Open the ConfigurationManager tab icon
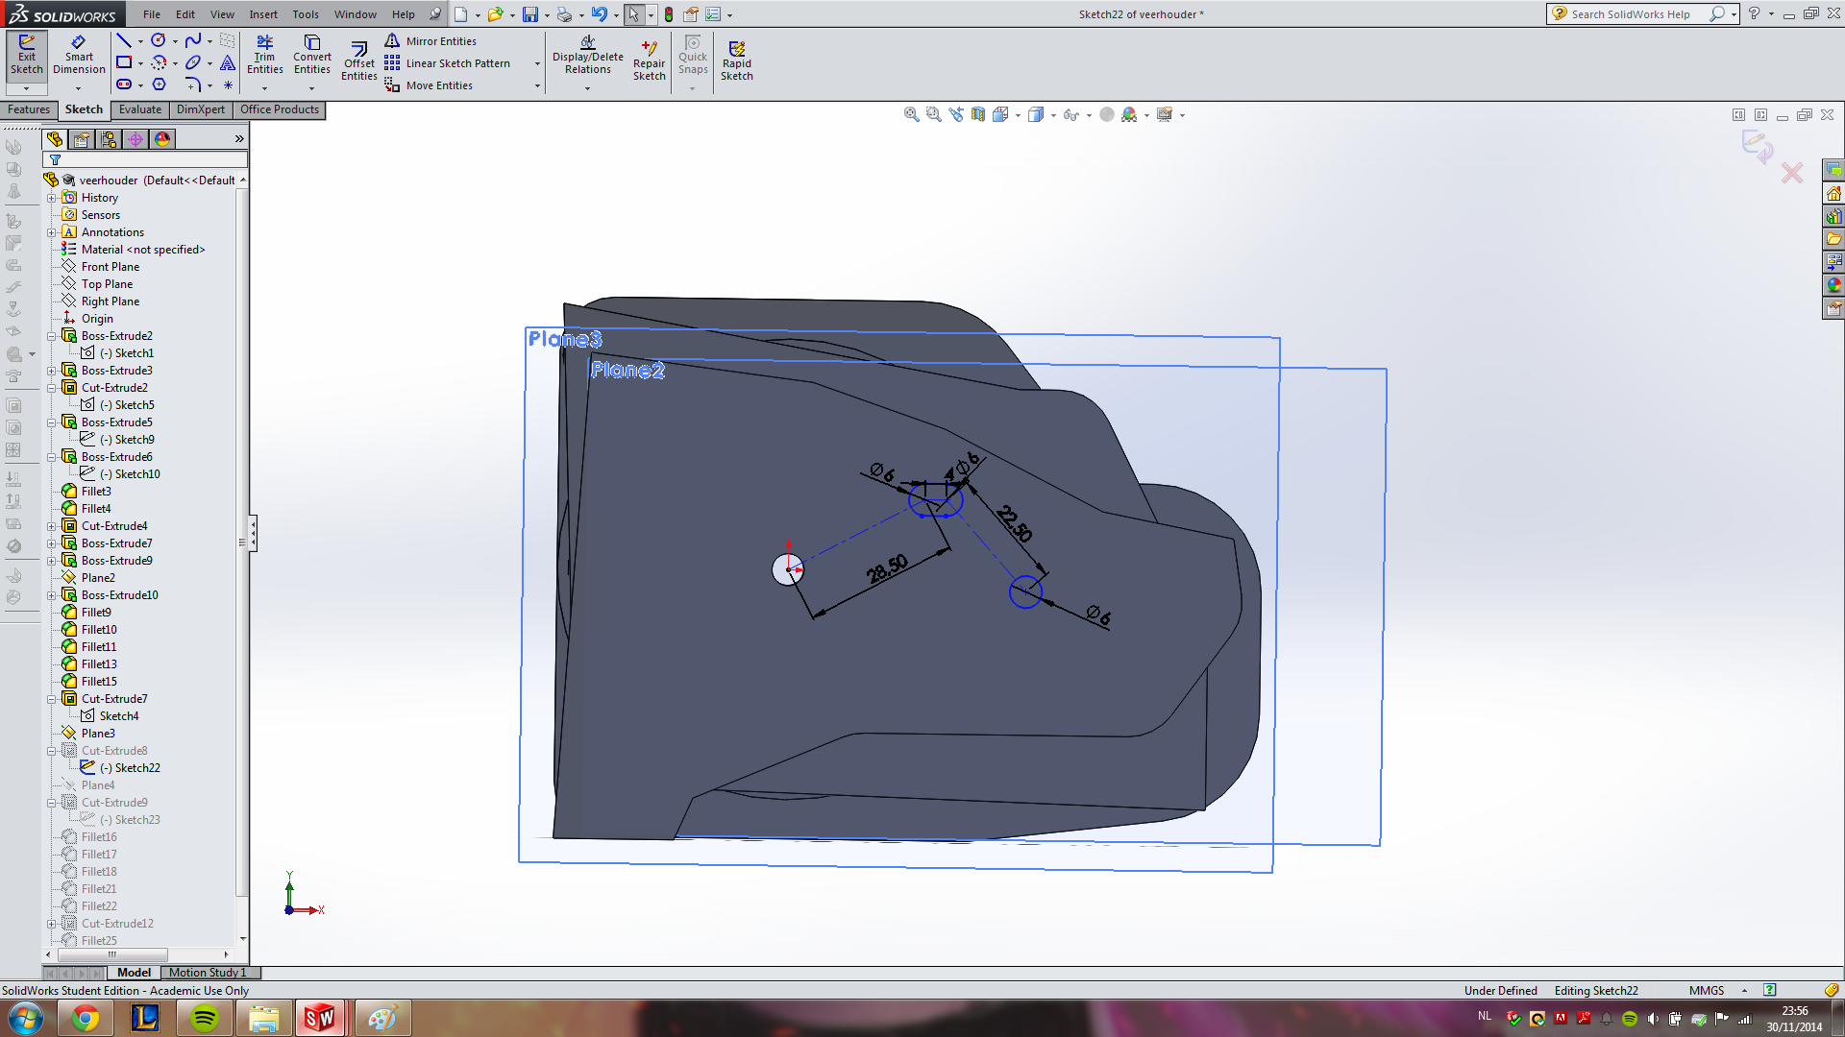 click(109, 139)
